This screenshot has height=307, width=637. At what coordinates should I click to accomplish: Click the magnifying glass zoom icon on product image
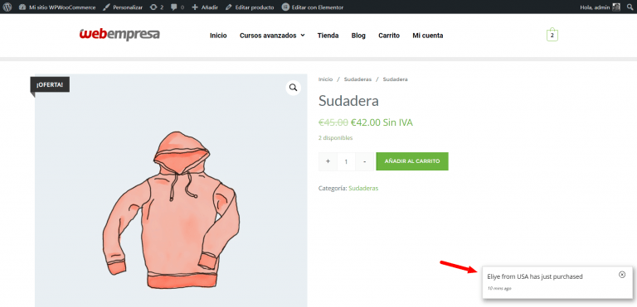point(293,88)
